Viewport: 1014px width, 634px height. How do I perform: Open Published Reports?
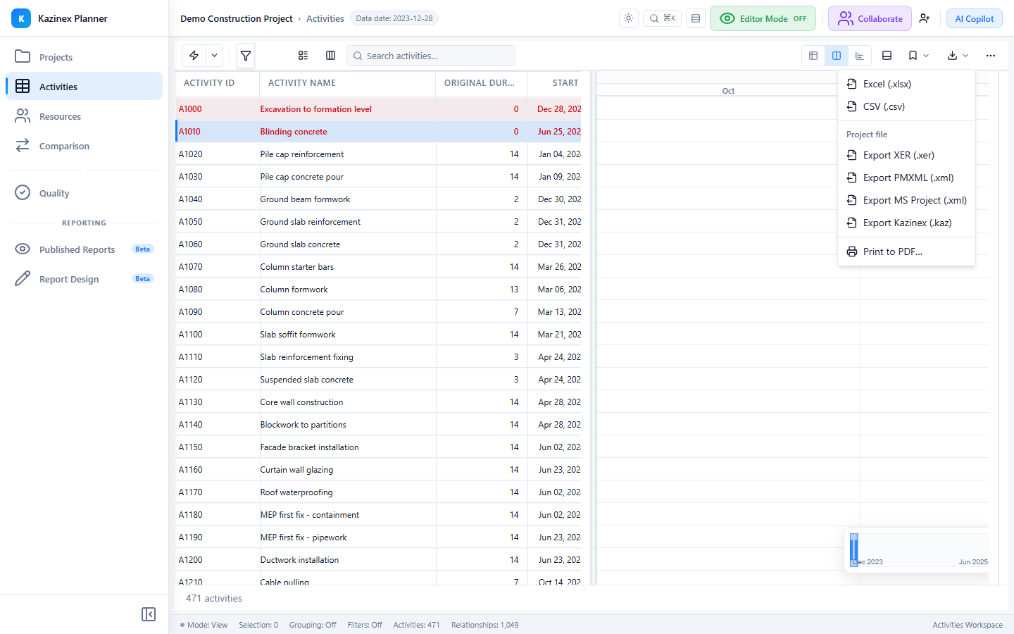pos(84,249)
